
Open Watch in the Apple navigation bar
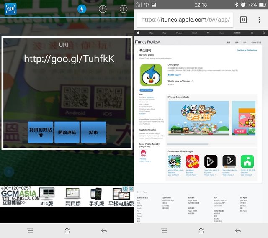pyautogui.click(x=194, y=33)
